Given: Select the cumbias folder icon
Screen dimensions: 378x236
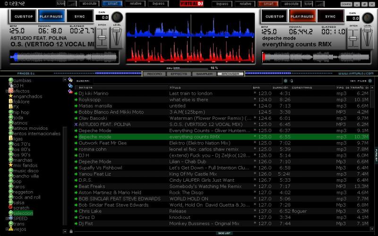Looking at the screenshot, I should [10, 80].
